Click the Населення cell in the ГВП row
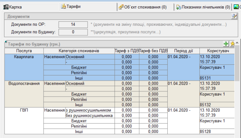The image size is (241, 138). [55, 113]
